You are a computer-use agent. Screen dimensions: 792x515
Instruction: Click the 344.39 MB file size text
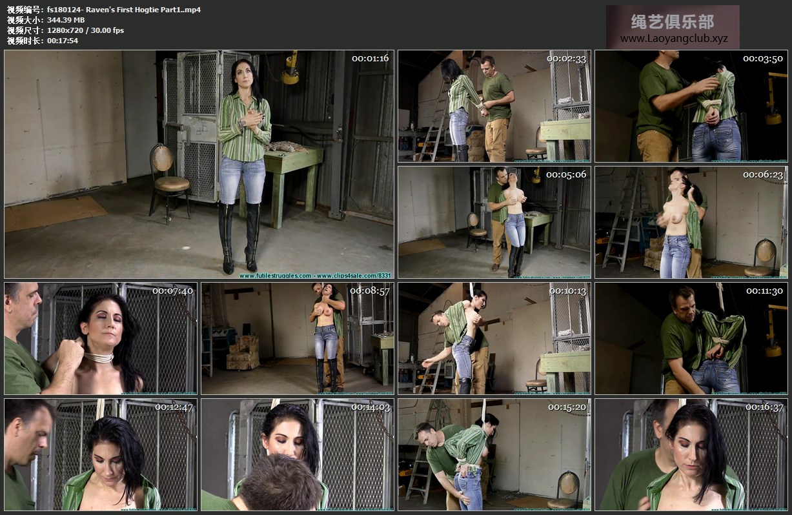click(x=66, y=20)
